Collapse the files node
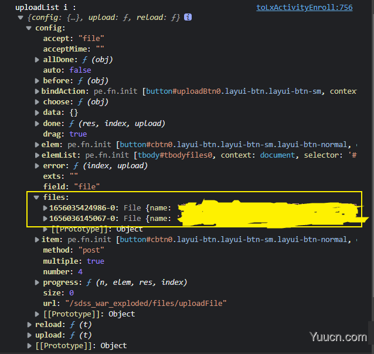Screen dimensions: 374x354 (x=36, y=198)
